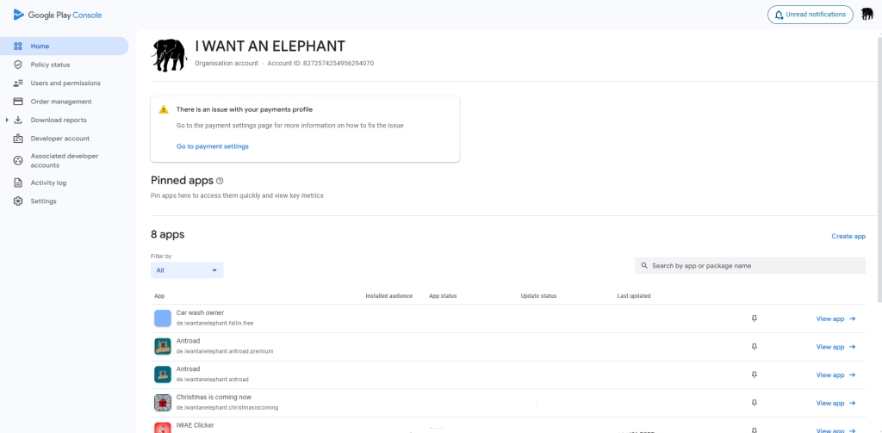Open Home in the sidebar

64,46
